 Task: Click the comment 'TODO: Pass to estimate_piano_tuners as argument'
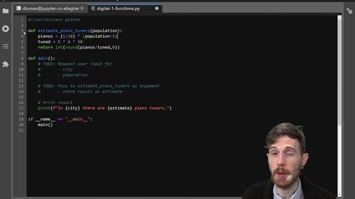coord(99,86)
